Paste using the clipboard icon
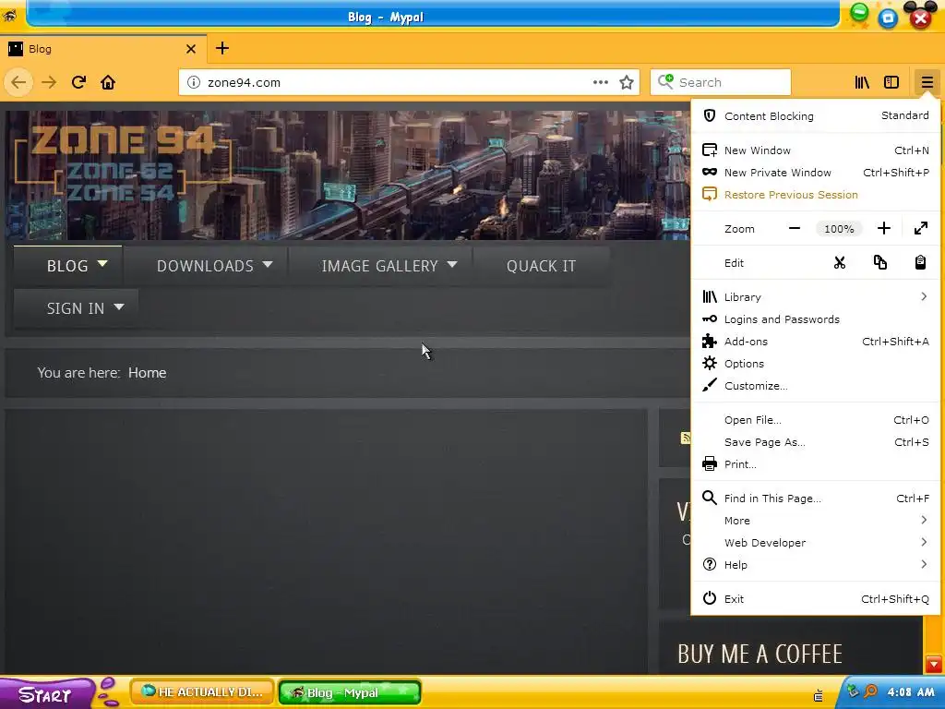The width and height of the screenshot is (945, 709). pos(920,262)
